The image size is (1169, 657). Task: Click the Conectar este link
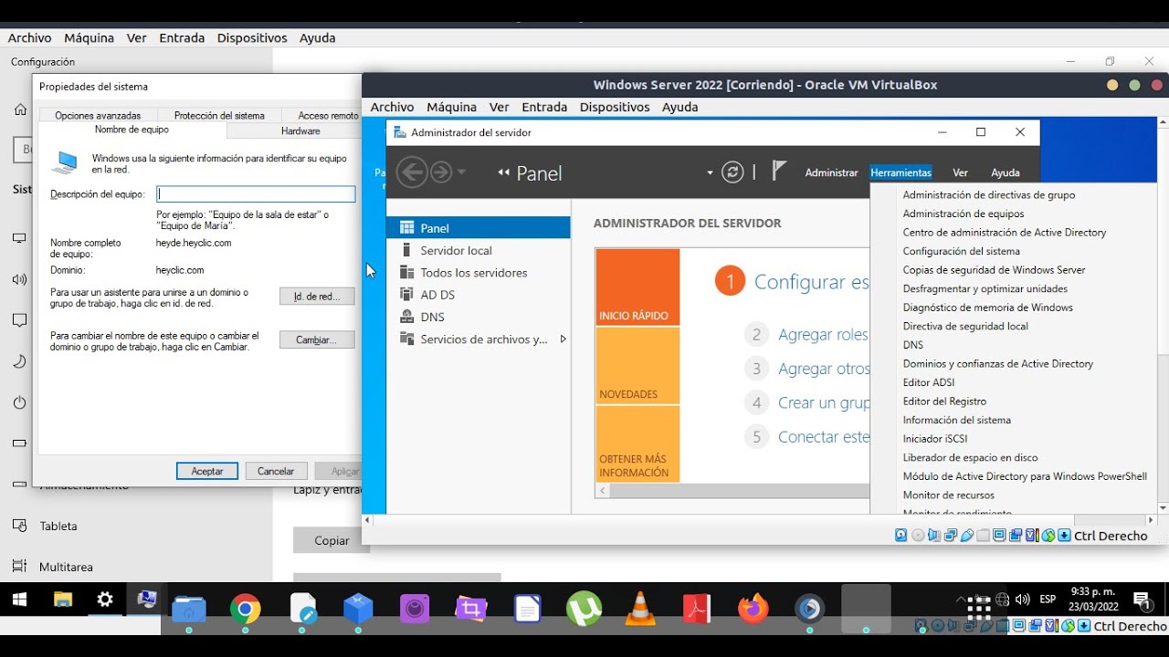(823, 437)
